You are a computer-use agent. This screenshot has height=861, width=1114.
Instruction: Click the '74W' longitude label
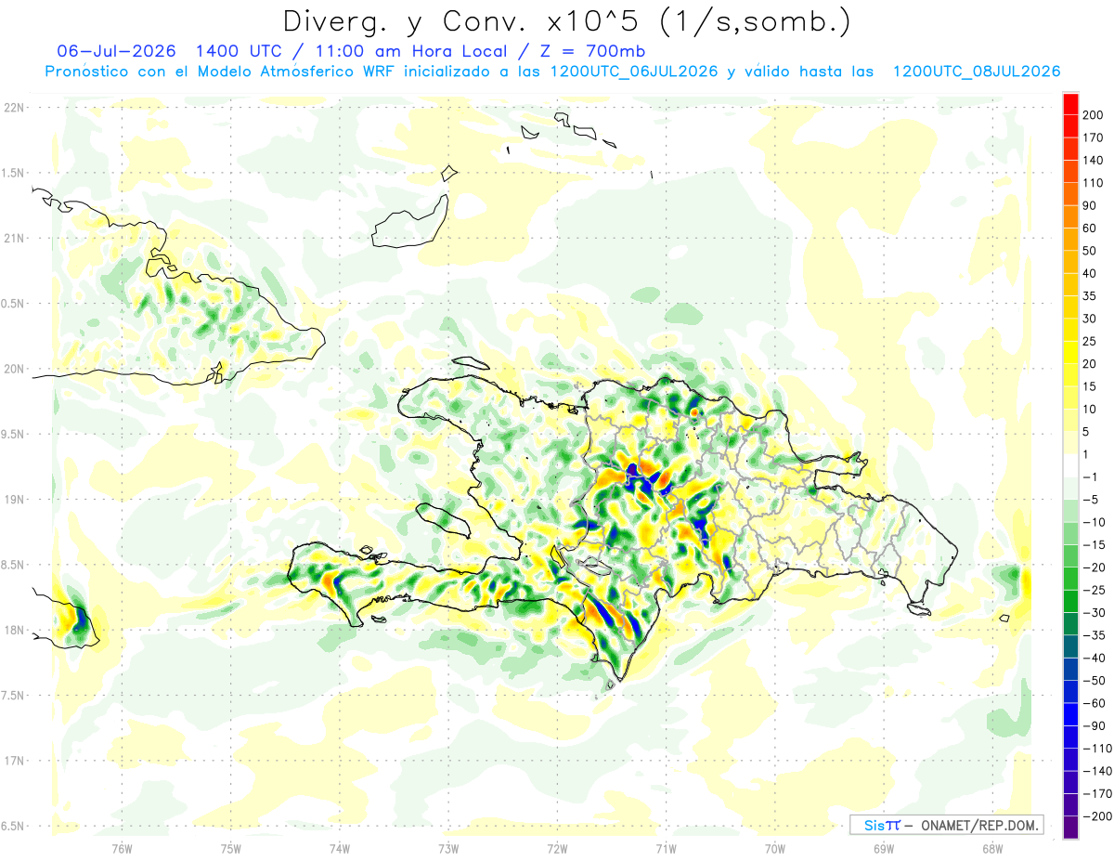coord(339,847)
